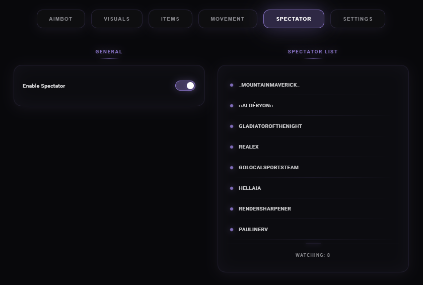Image resolution: width=423 pixels, height=285 pixels.
Task: Select the PAULINERV spectator name
Action: coord(253,230)
